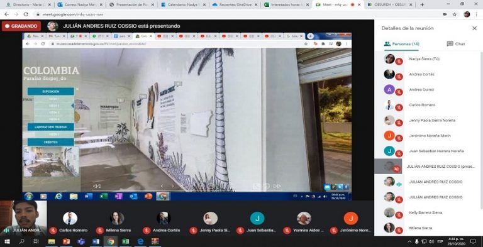Click the GRABANDO recording indicator
The image size is (483, 247).
[21, 26]
